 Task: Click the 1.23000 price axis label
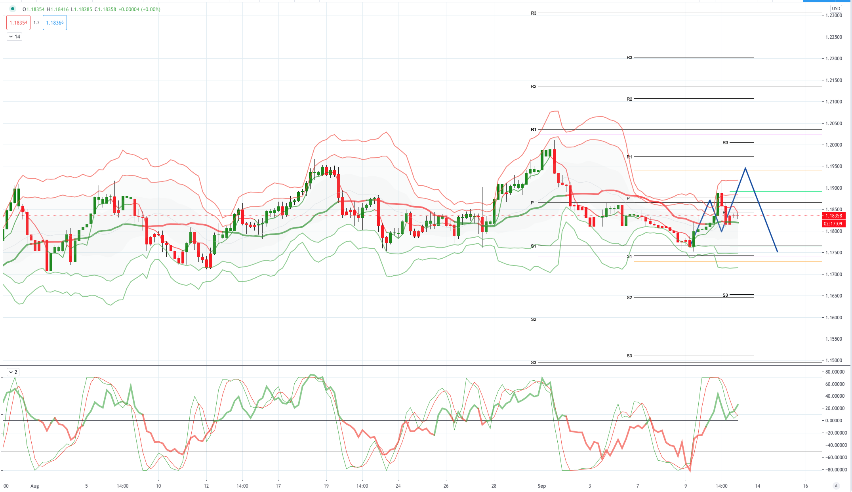click(x=834, y=15)
